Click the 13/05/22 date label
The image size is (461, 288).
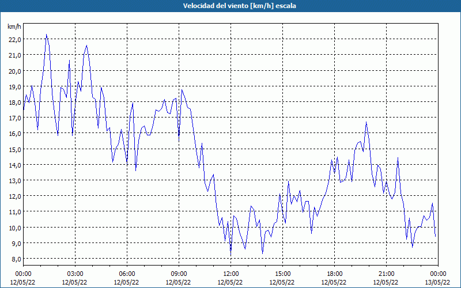pyautogui.click(x=438, y=282)
